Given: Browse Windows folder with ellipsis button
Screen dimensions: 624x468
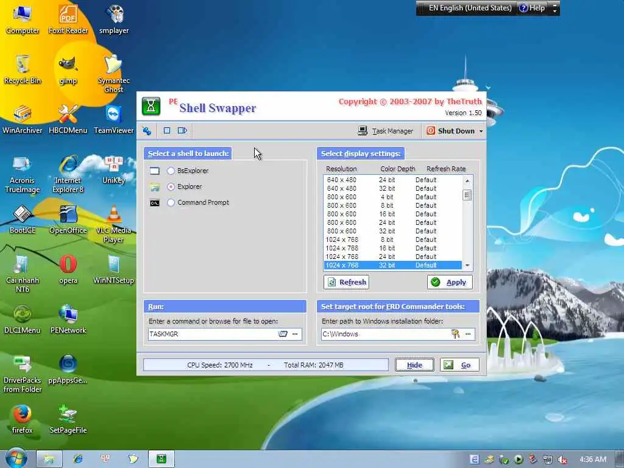Looking at the screenshot, I should (468, 334).
